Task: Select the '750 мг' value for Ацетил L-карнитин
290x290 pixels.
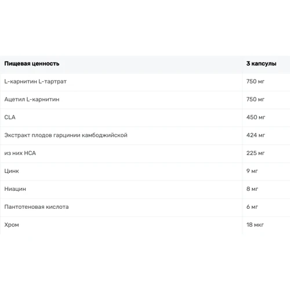Action: pos(255,99)
